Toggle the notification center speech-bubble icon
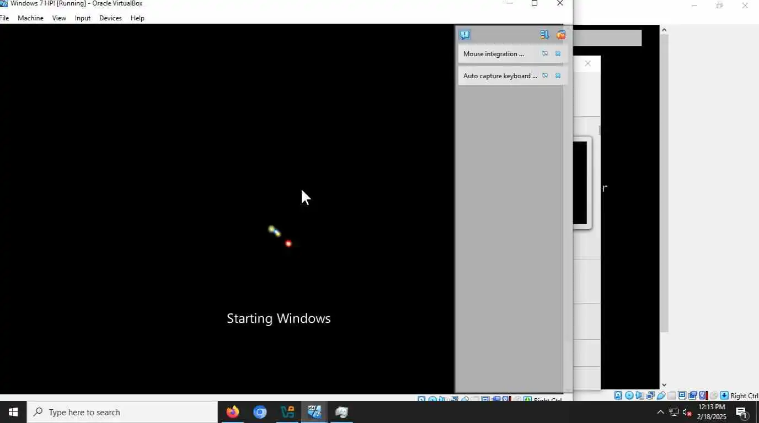759x423 pixels. pyautogui.click(x=464, y=35)
